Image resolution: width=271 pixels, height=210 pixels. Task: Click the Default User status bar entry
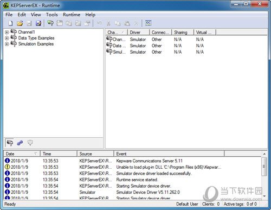(187, 204)
